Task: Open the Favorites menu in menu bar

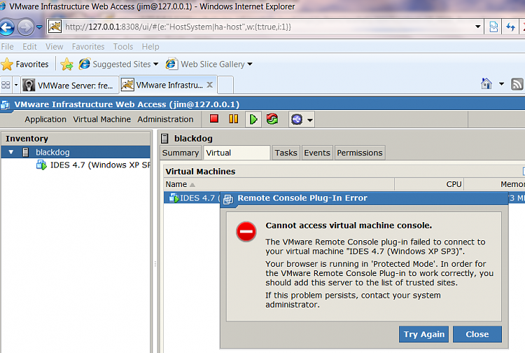Action: pos(88,46)
